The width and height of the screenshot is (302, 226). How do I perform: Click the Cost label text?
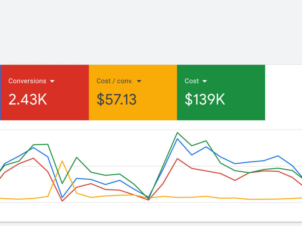tap(192, 81)
